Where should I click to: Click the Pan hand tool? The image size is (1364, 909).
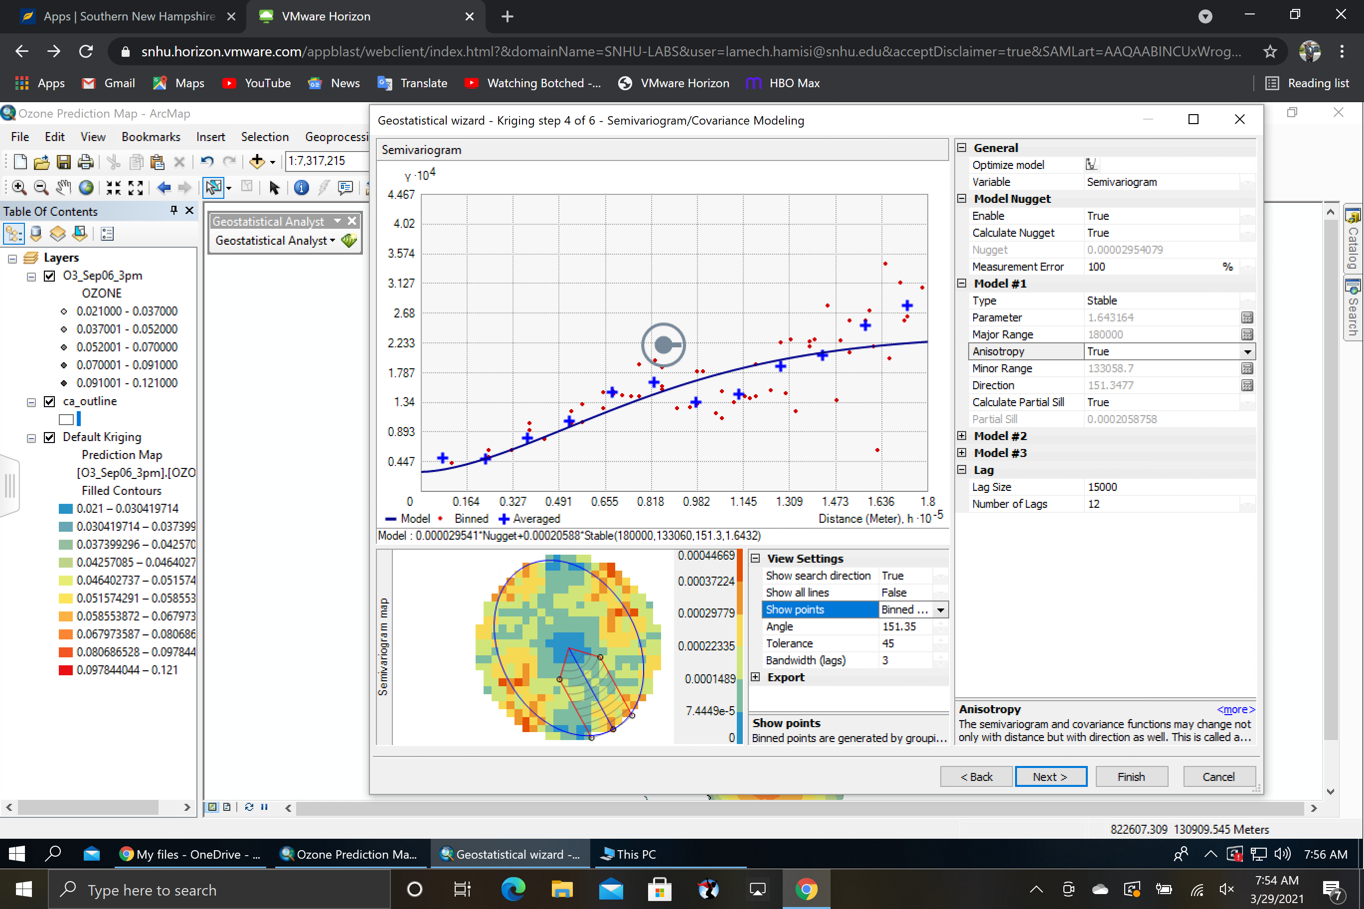[x=63, y=187]
